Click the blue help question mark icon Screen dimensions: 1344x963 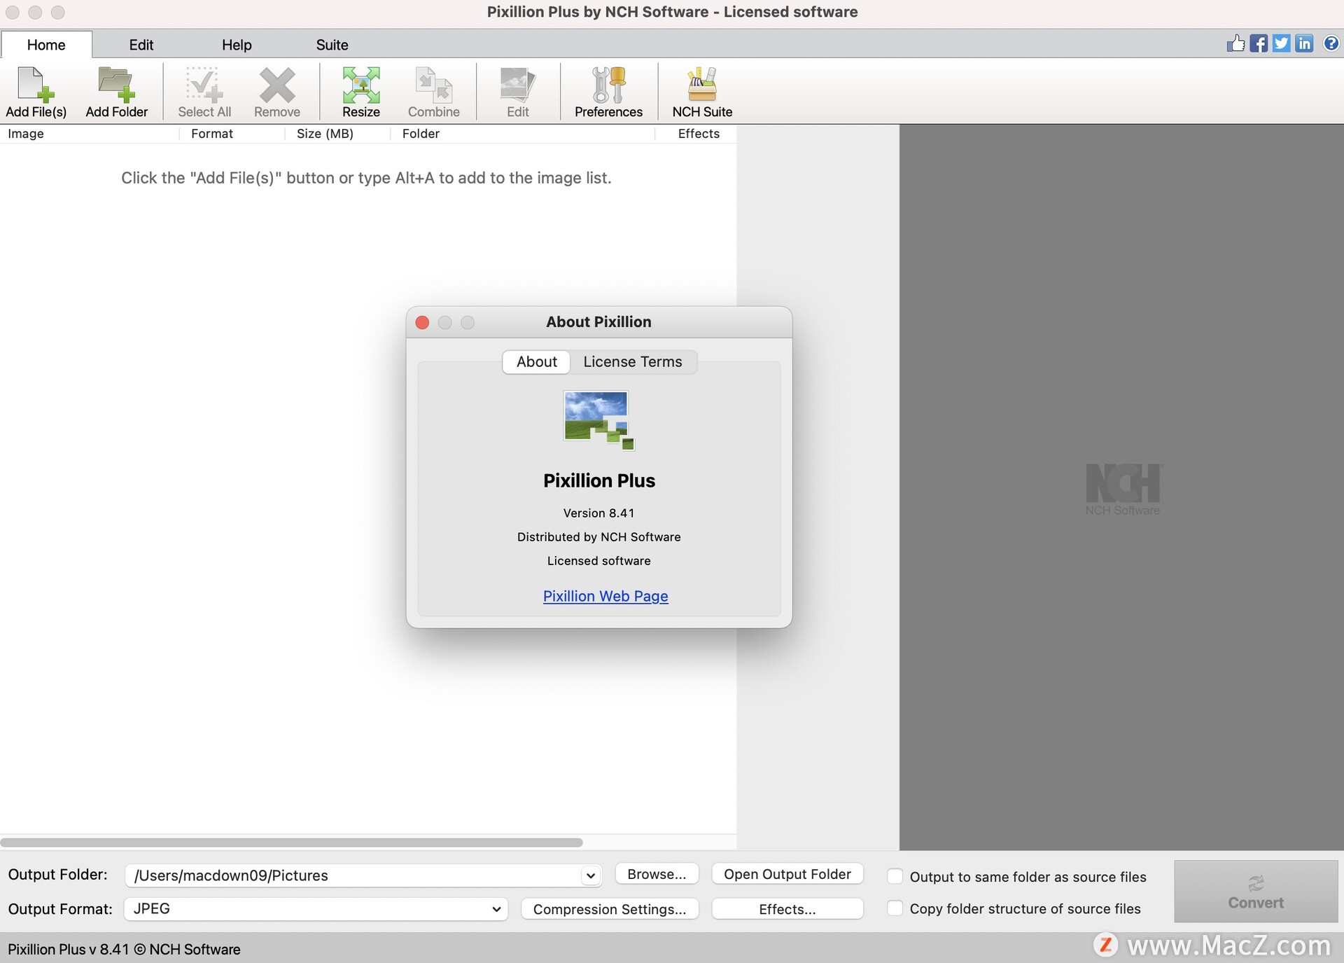1331,43
